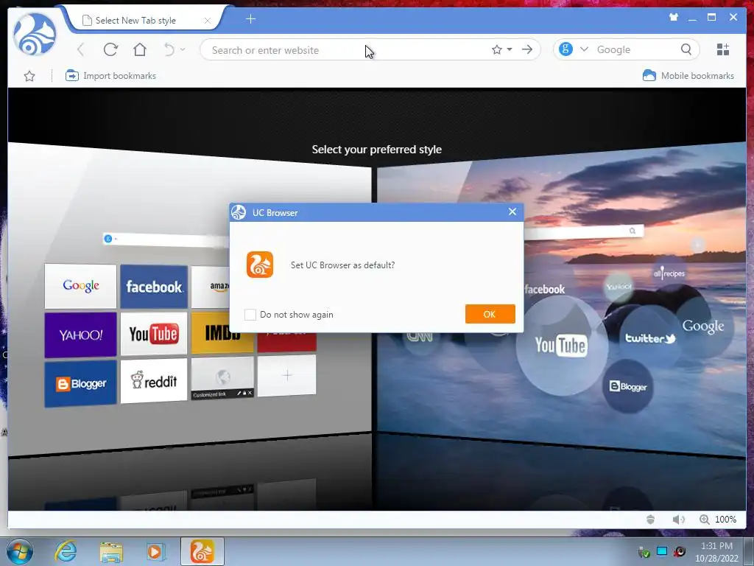
Task: Go back with the back arrow
Action: pos(80,49)
